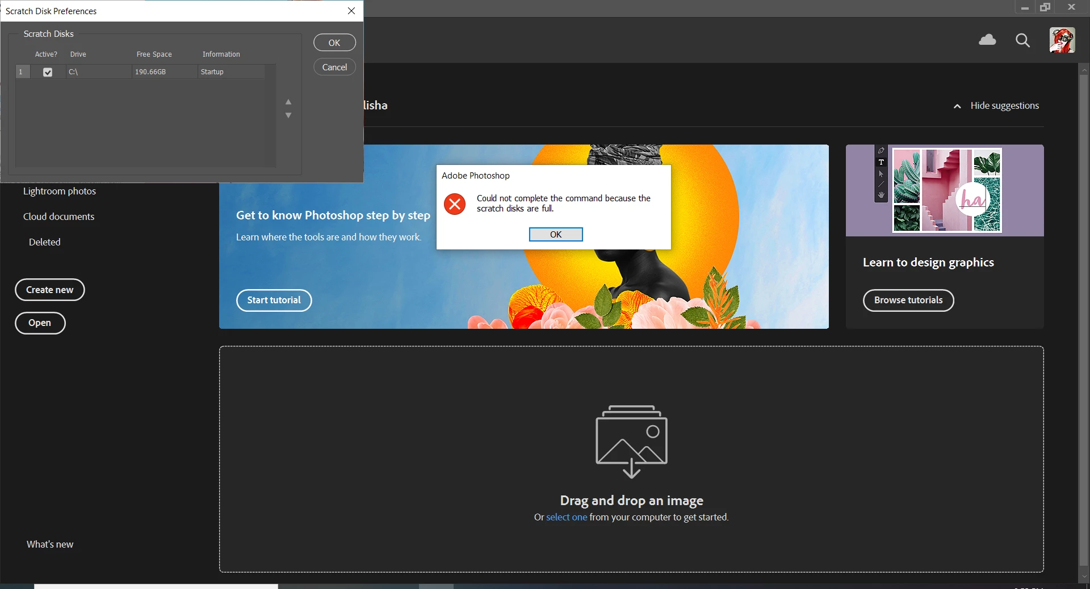
Task: Click the drag and drop image icon
Action: click(x=631, y=441)
